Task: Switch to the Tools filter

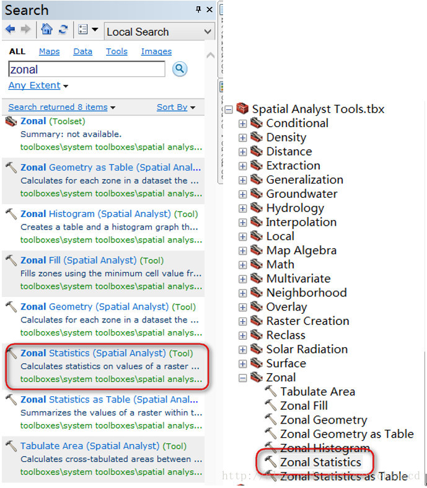Action: pos(117,51)
